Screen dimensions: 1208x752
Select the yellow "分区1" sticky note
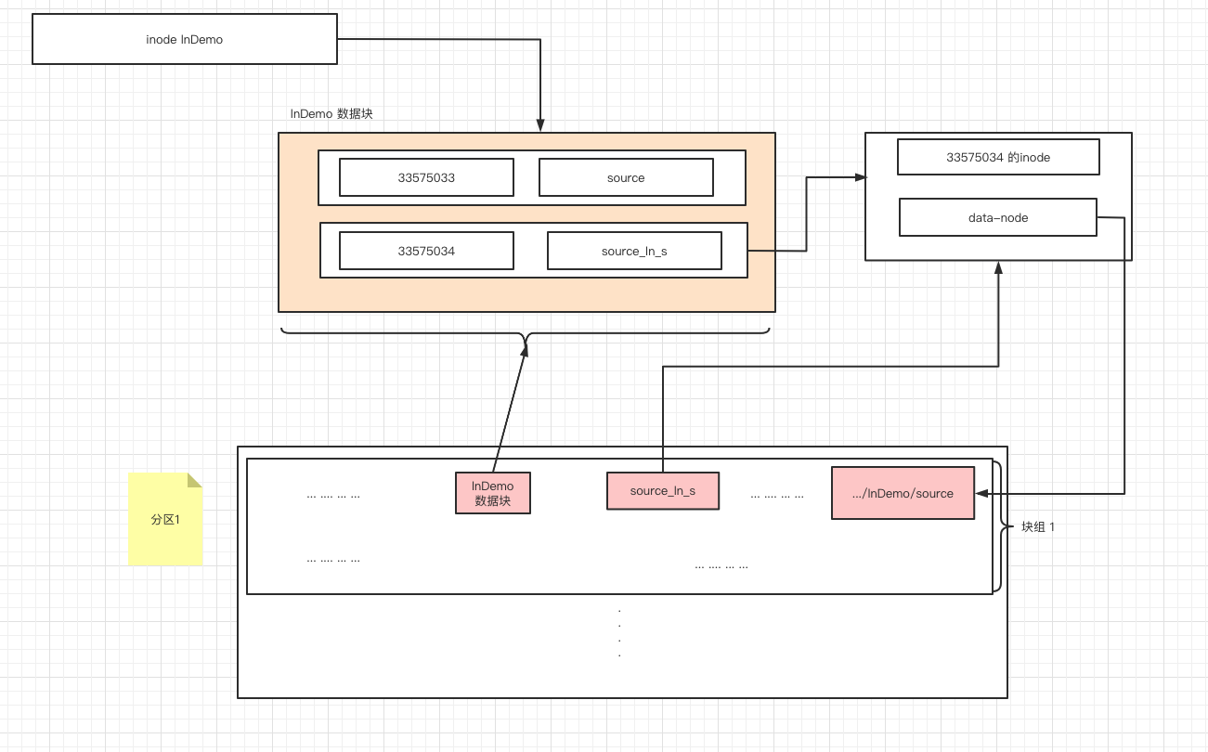[x=165, y=520]
